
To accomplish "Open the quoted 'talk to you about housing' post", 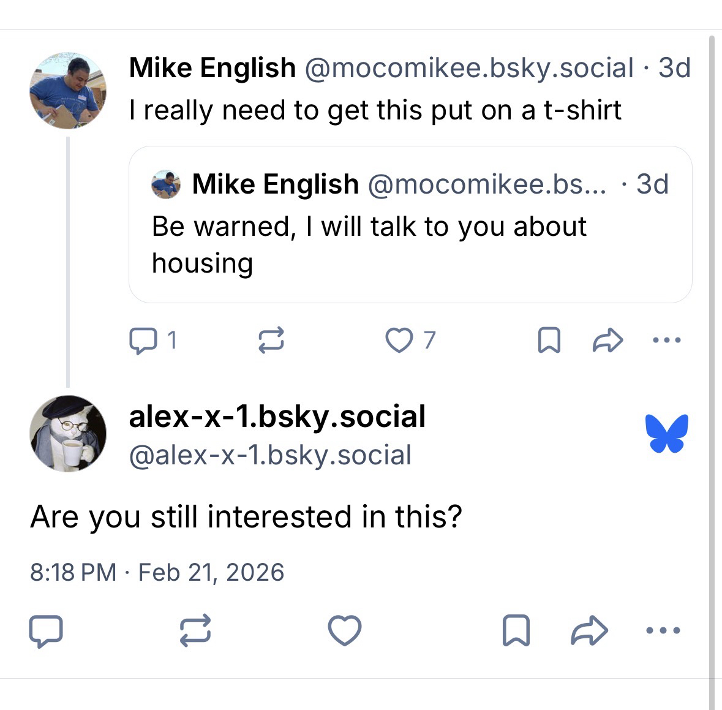I will point(410,245).
